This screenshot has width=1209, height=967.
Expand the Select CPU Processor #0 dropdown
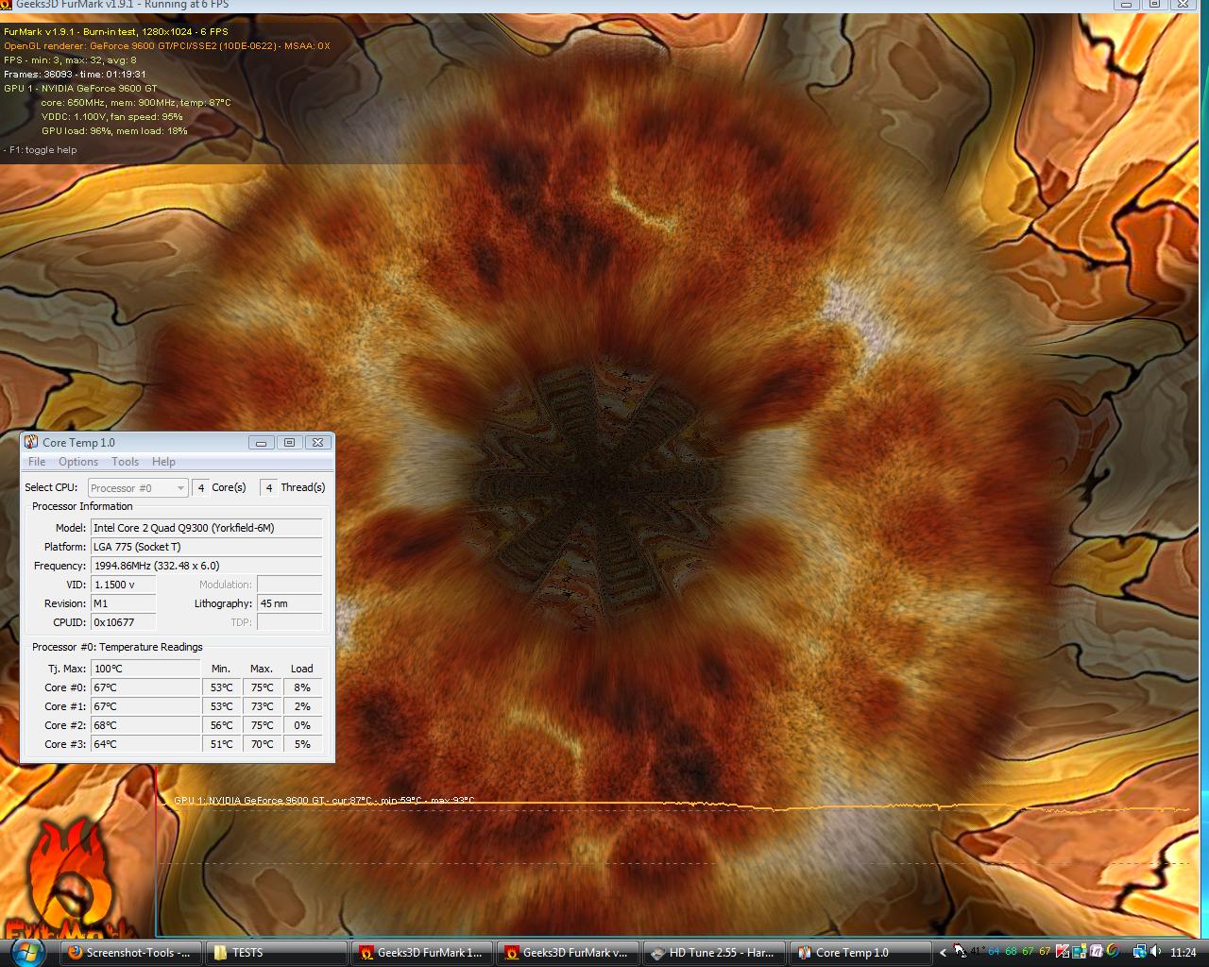[x=139, y=488]
